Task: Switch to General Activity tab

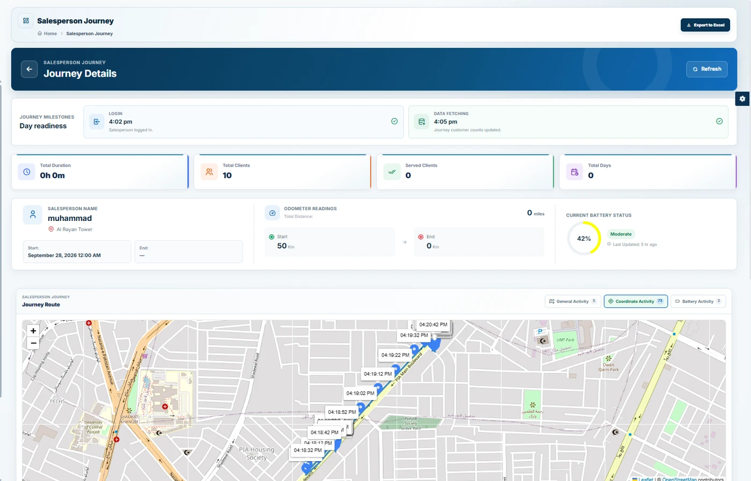Action: 572,301
